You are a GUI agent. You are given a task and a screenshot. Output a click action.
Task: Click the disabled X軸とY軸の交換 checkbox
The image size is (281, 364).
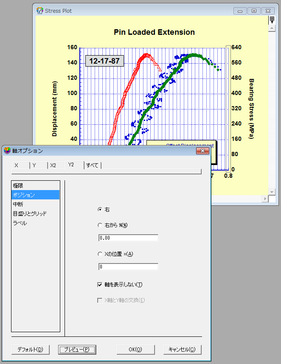[x=100, y=300]
